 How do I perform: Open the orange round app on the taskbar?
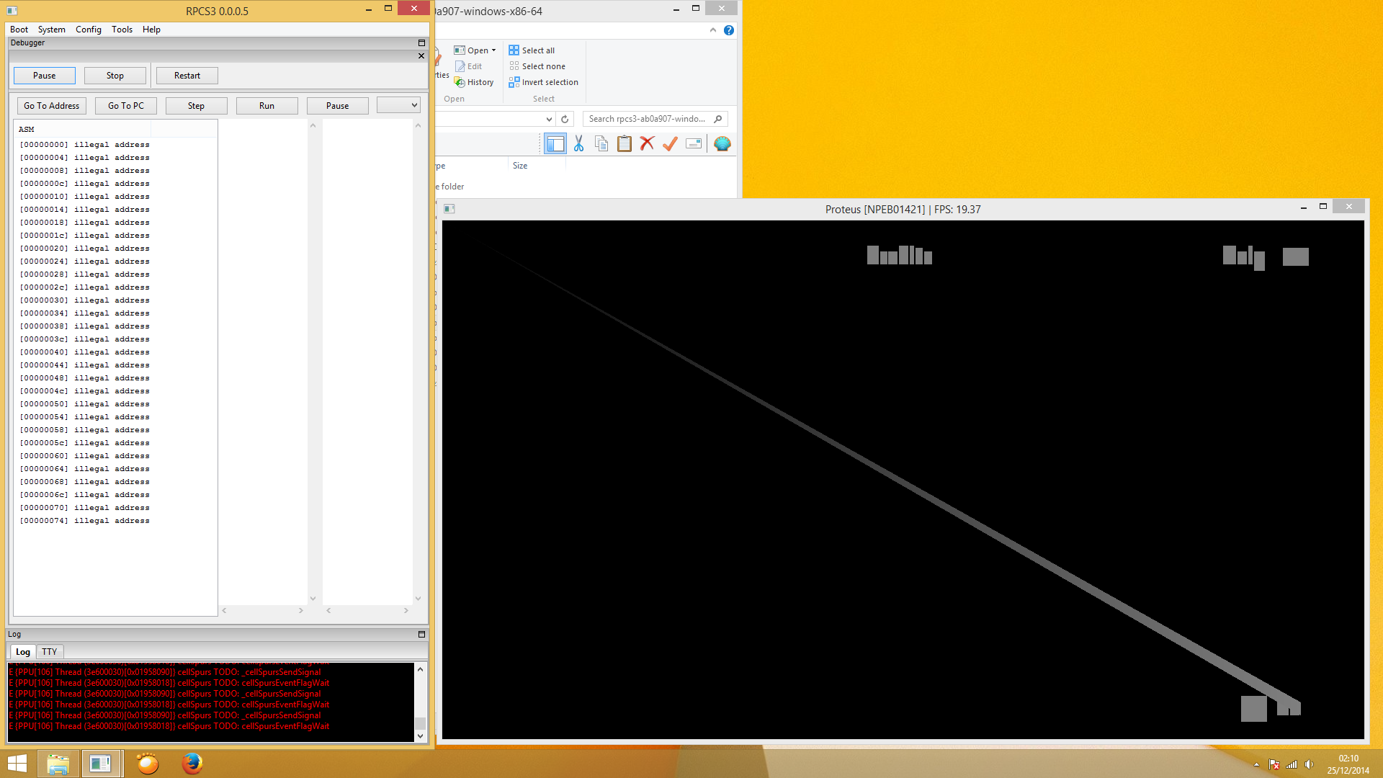(148, 764)
